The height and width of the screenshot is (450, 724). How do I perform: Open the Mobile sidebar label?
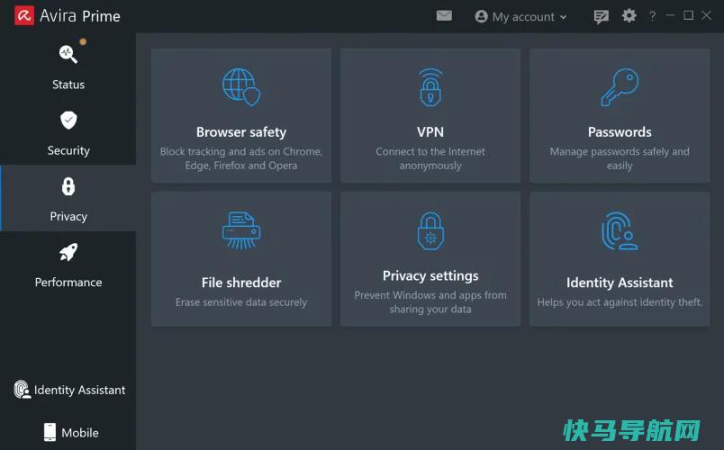[80, 433]
